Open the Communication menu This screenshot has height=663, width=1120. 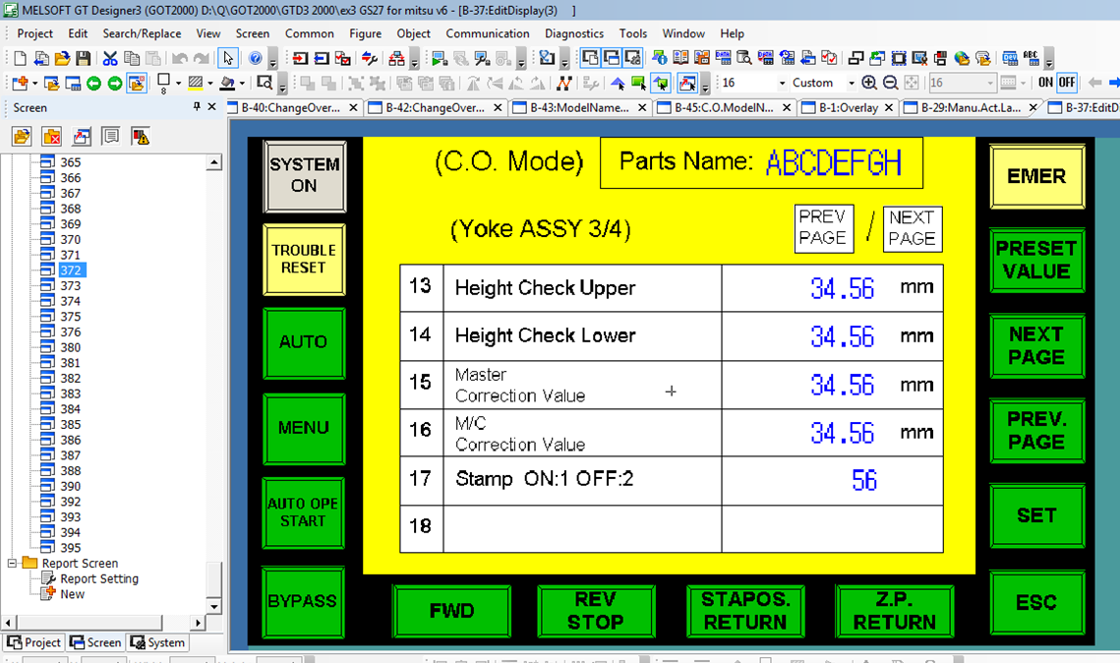(488, 33)
